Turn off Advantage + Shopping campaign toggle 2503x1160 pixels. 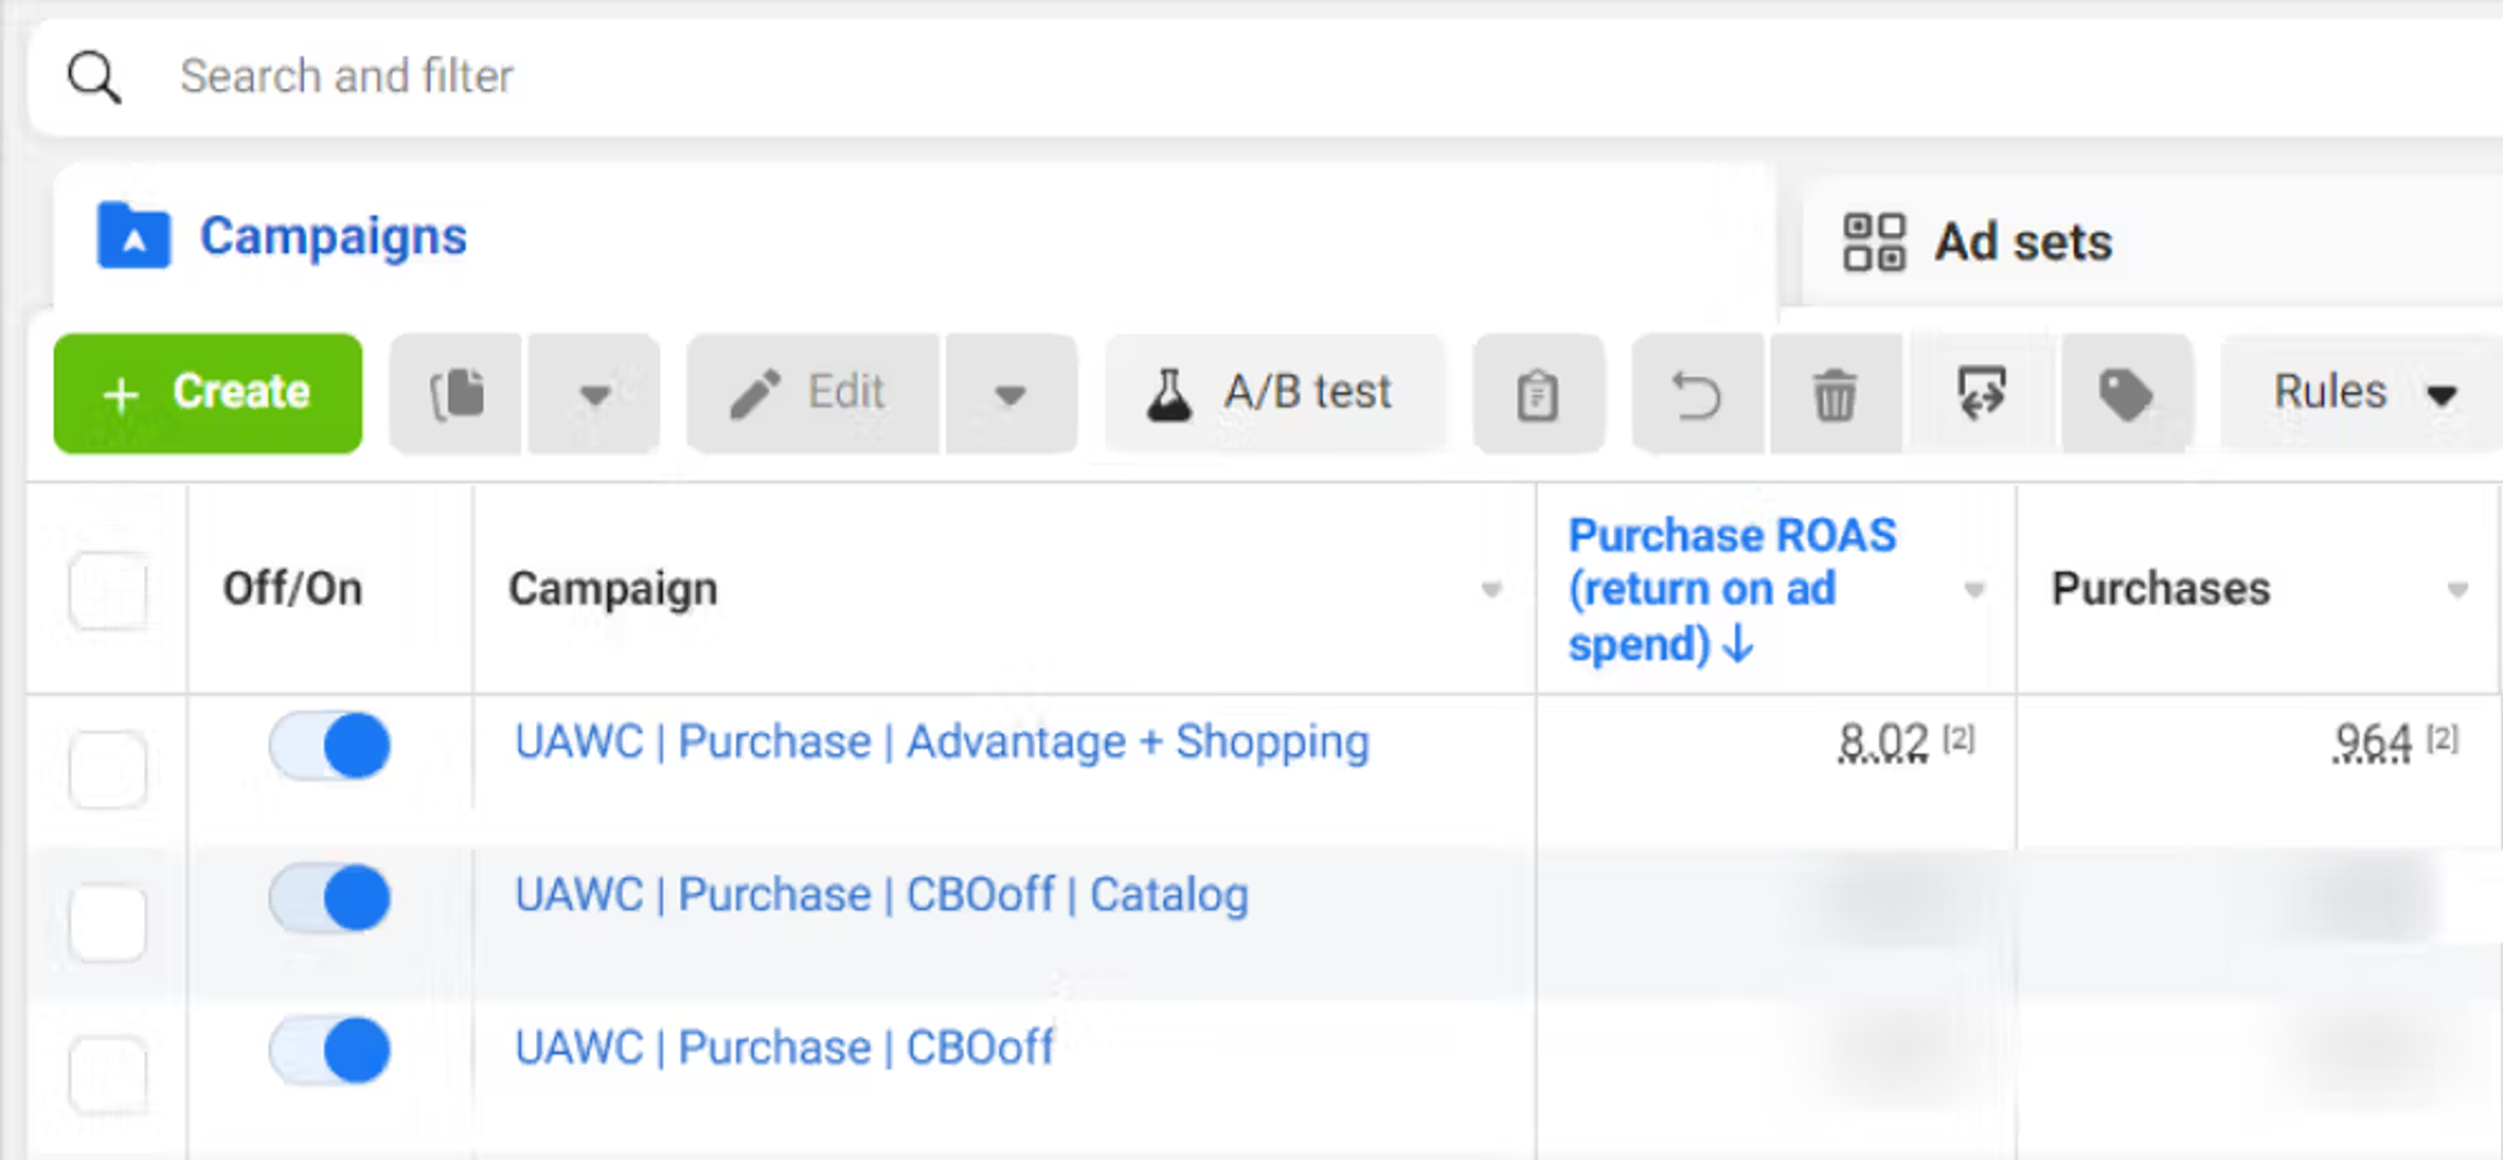(330, 746)
